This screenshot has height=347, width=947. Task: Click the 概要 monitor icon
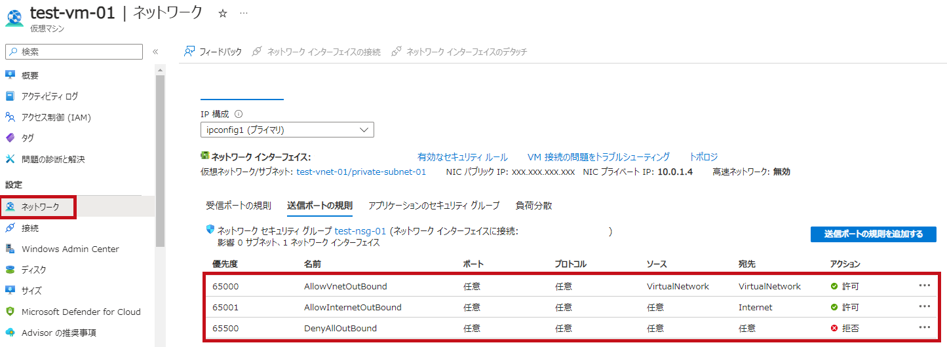point(10,75)
